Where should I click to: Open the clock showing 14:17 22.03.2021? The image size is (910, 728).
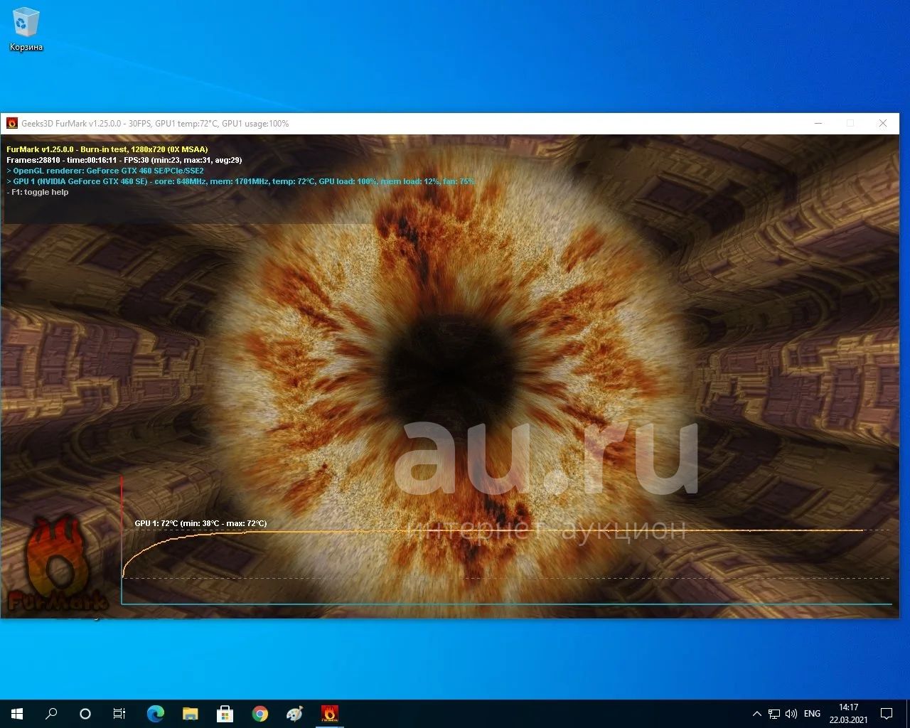(x=848, y=713)
